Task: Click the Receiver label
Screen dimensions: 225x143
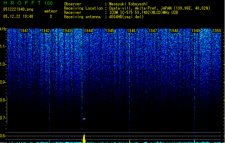Action: 73,13
